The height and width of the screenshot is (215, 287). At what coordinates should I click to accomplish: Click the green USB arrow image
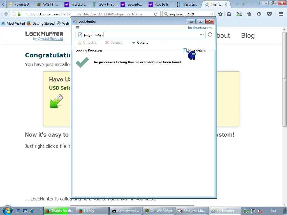(x=56, y=101)
